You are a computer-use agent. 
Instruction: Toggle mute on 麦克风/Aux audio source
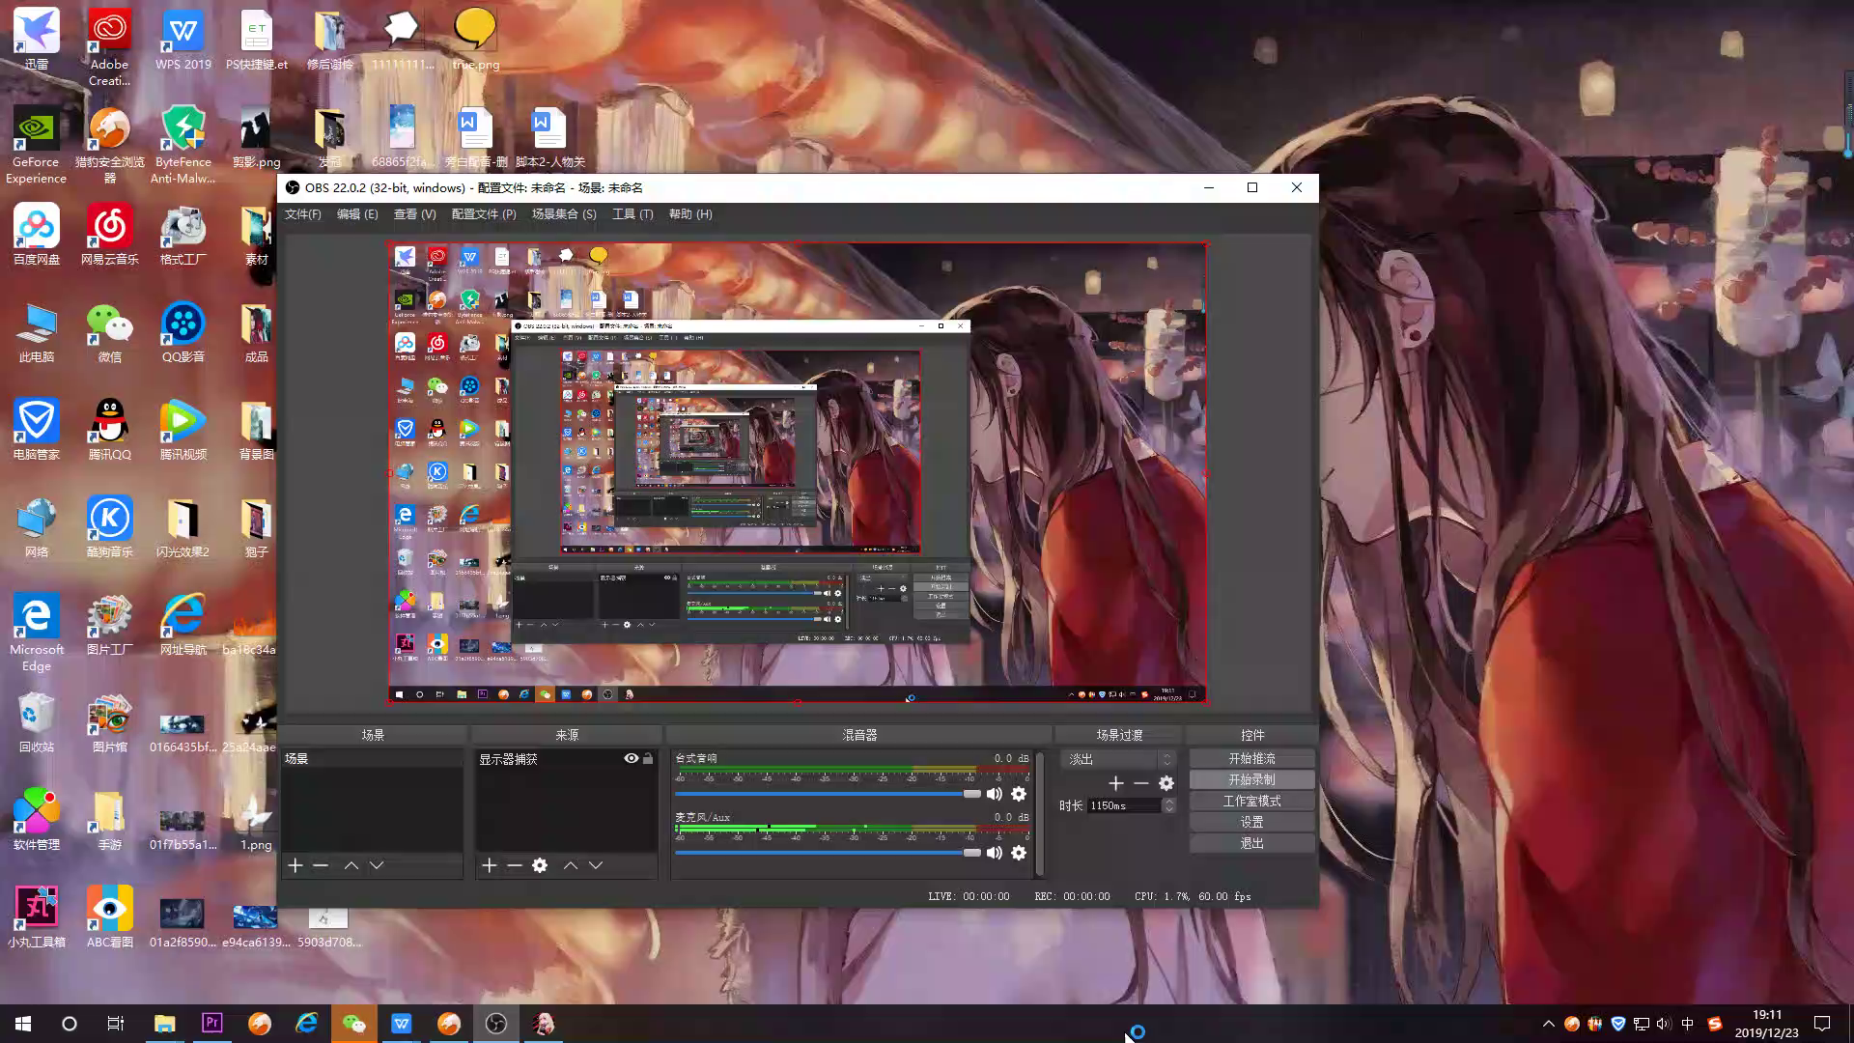tap(994, 854)
